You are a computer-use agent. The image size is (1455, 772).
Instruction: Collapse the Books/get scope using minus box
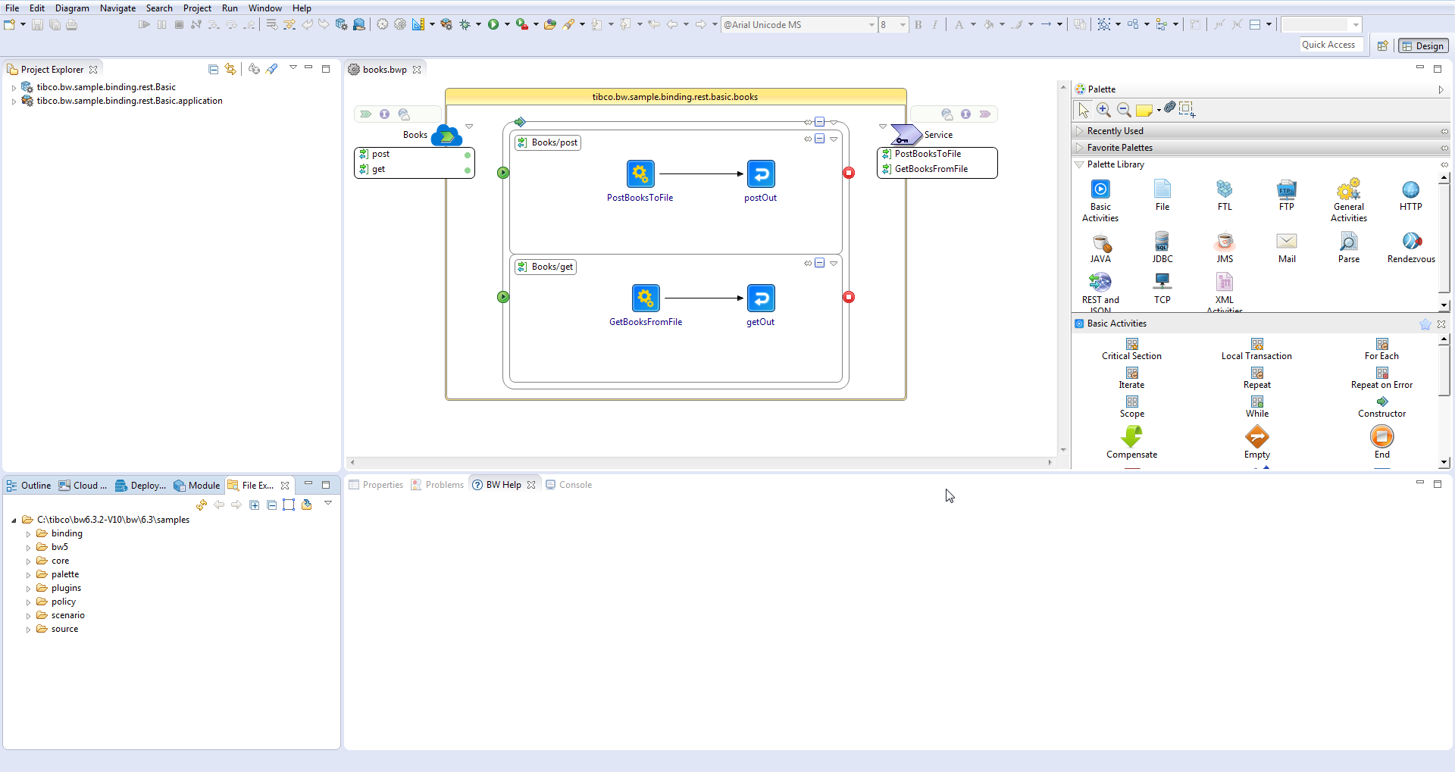click(819, 263)
